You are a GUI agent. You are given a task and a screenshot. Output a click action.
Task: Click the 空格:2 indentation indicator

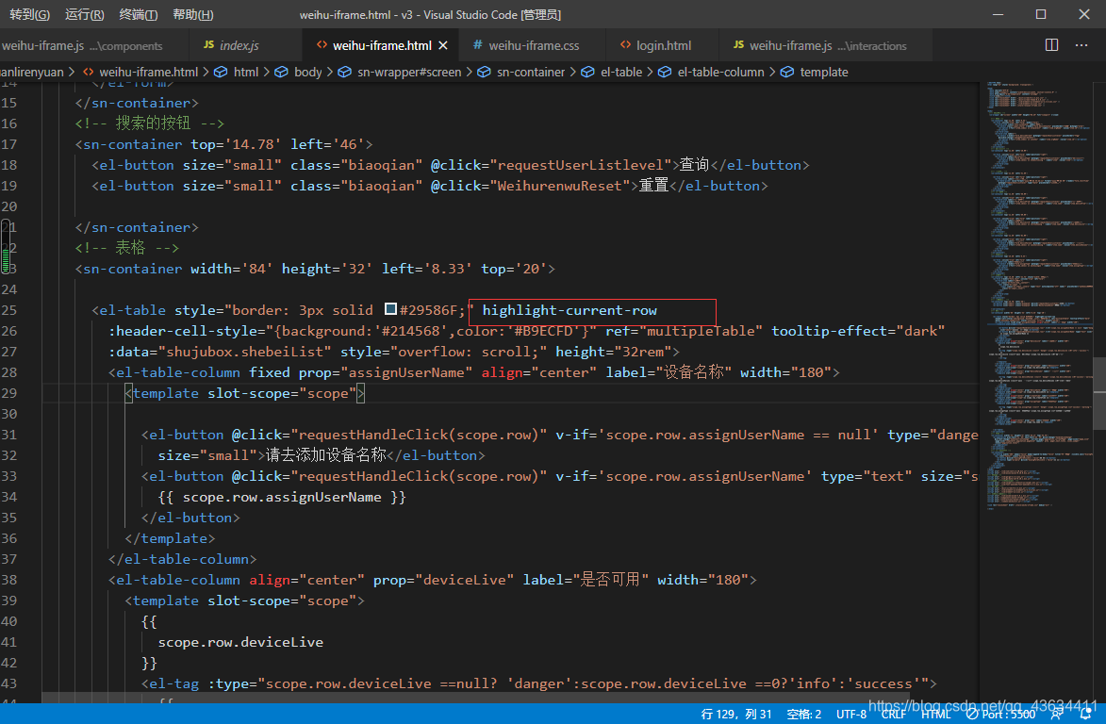(x=805, y=714)
